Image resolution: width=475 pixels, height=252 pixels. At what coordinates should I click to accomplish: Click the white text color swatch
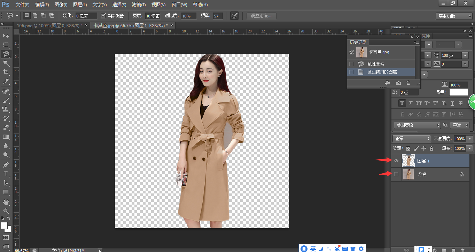click(458, 92)
